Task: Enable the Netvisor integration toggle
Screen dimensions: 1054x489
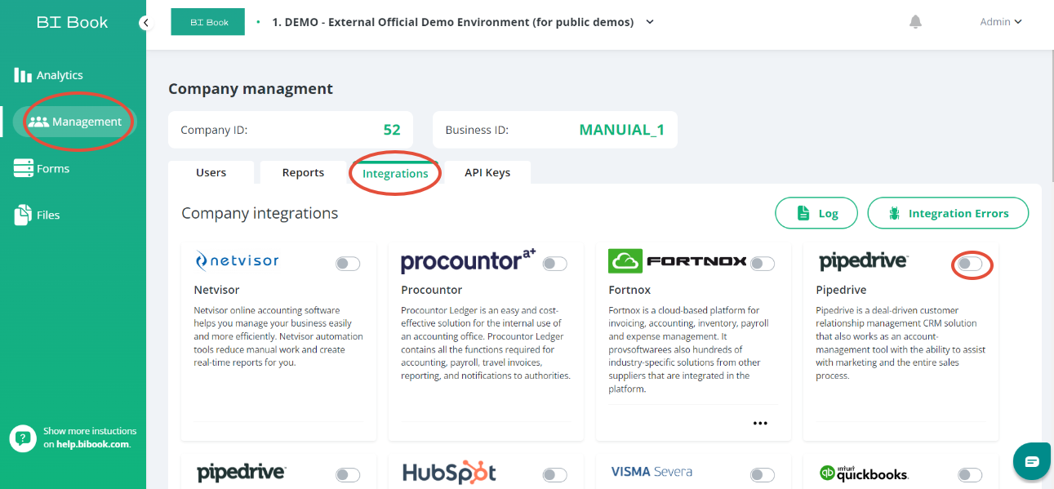Action: click(x=348, y=264)
